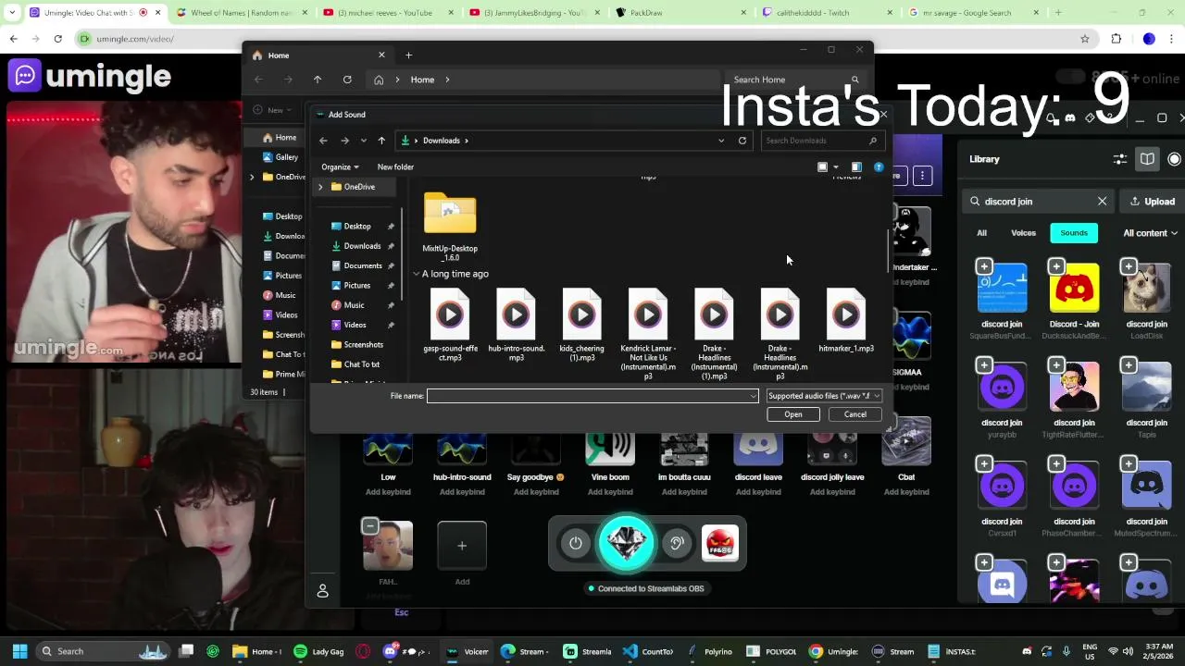The width and height of the screenshot is (1185, 666).
Task: Click the diamond voice selector button
Action: (x=627, y=543)
